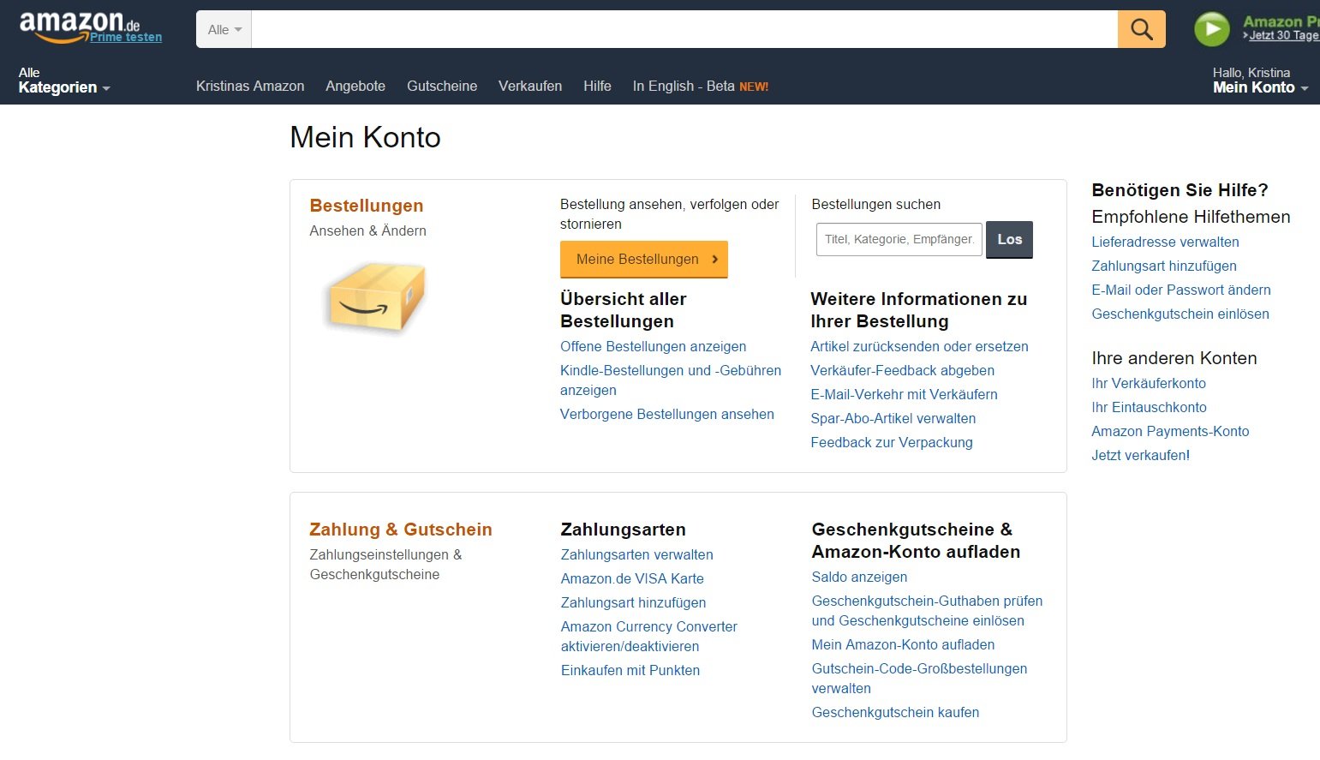Click the Bestellungen heading link
Image resolution: width=1320 pixels, height=760 pixels.
coord(367,206)
